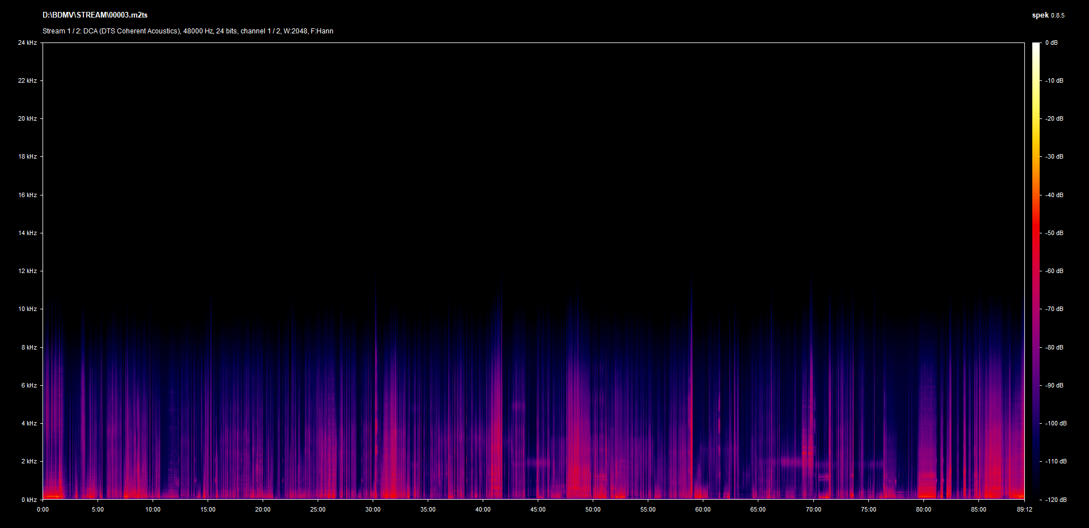Image resolution: width=1089 pixels, height=528 pixels.
Task: Click the dB color gradient legend bar
Action: click(x=1036, y=271)
